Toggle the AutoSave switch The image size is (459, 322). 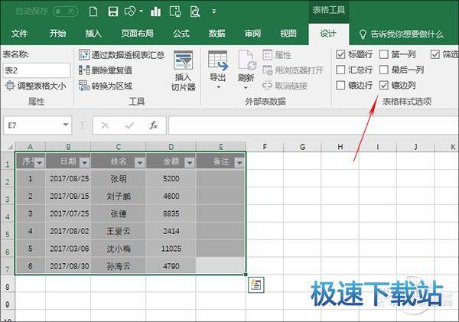click(x=66, y=11)
